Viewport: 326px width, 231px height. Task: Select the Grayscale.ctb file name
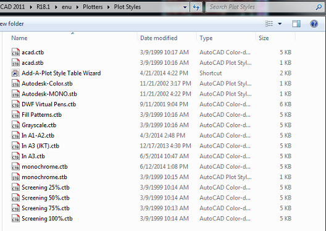[39, 125]
